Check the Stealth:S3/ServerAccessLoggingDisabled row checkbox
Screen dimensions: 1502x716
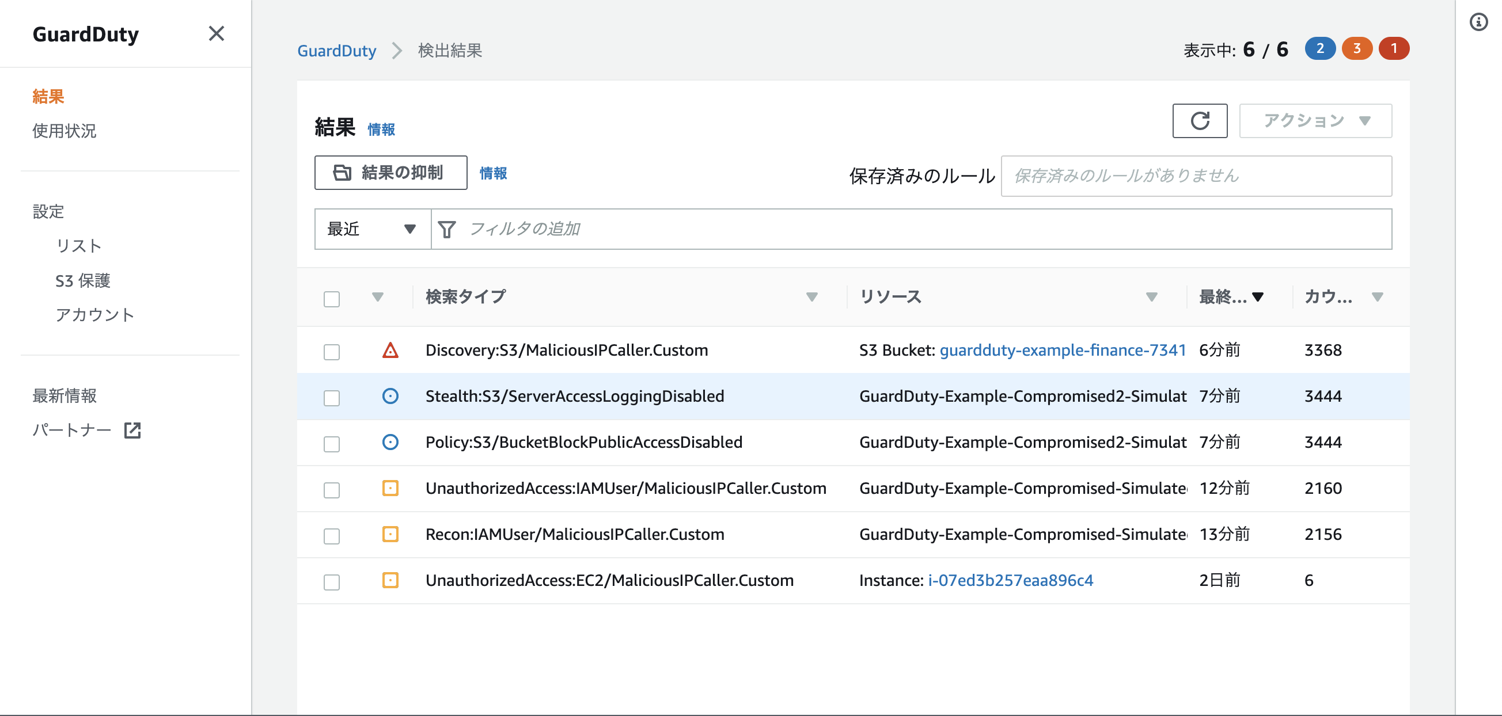point(332,398)
